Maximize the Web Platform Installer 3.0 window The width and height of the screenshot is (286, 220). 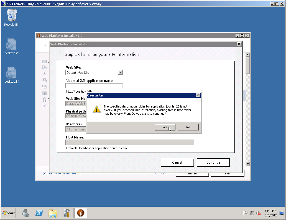pos(242,36)
